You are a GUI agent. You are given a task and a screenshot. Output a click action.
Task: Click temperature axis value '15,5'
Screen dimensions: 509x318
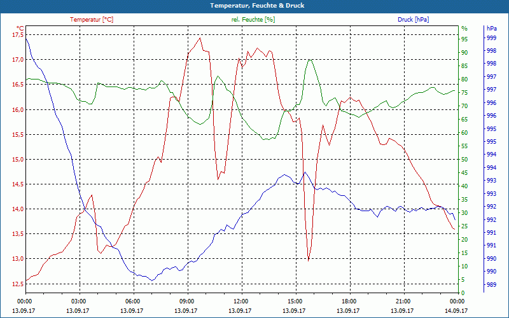point(18,135)
